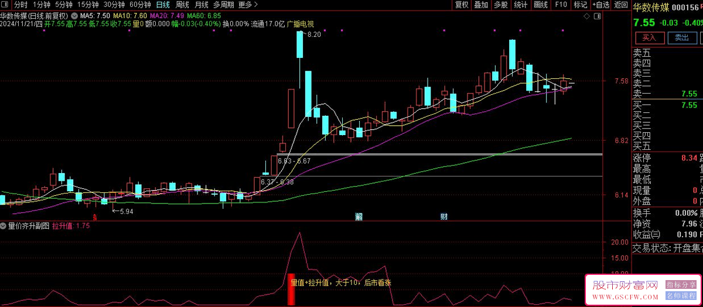Click the stock code 000156
The height and width of the screenshot is (307, 703).
click(x=687, y=8)
